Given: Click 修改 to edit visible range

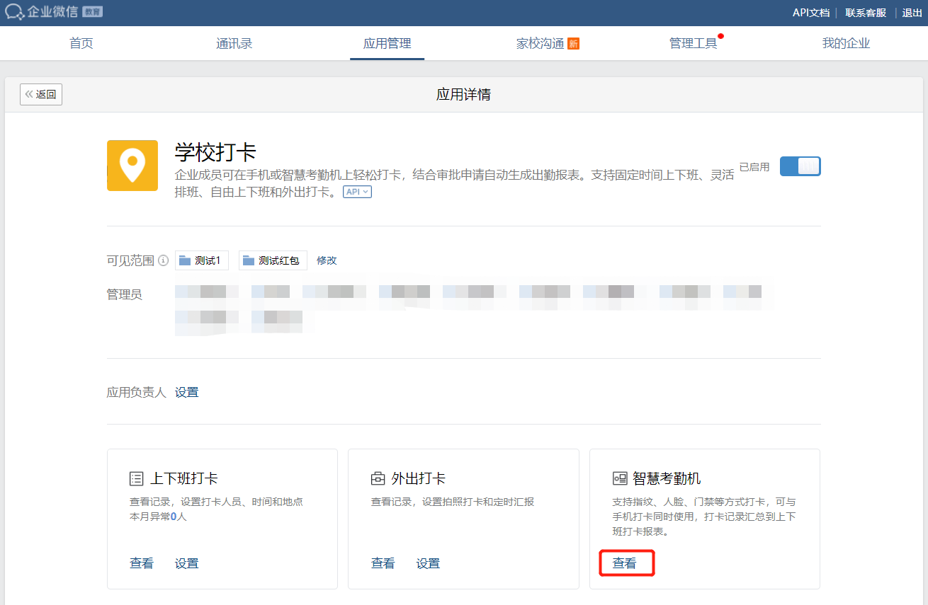Looking at the screenshot, I should pyautogui.click(x=327, y=260).
